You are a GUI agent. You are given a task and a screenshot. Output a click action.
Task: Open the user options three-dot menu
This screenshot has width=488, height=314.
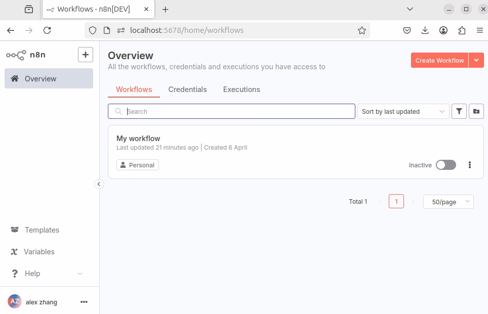(84, 302)
